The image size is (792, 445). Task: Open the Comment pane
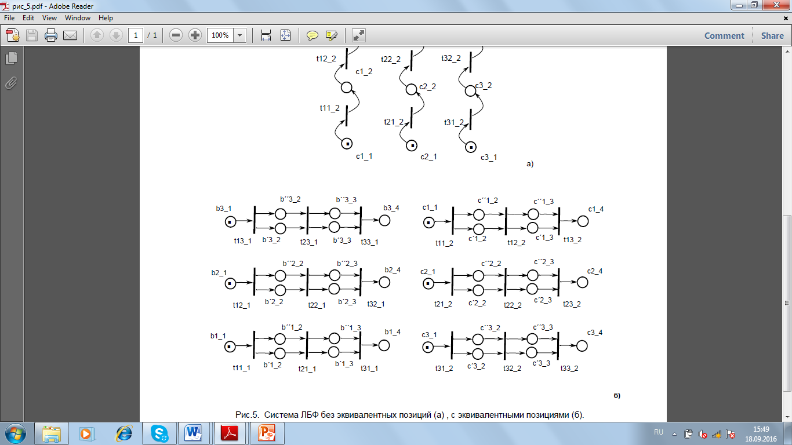pyautogui.click(x=724, y=35)
